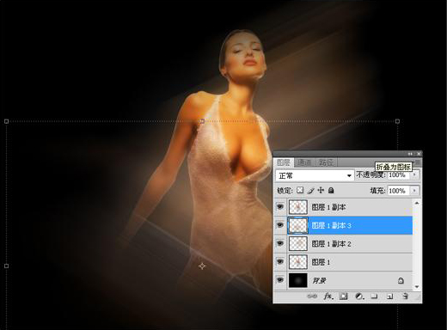Create a new layer group (folder icon)
This screenshot has width=447, height=330.
[374, 296]
